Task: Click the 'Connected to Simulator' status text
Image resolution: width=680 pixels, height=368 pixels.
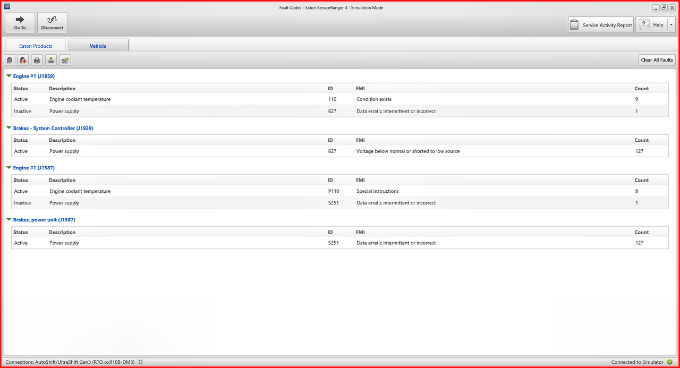Action: coord(637,362)
